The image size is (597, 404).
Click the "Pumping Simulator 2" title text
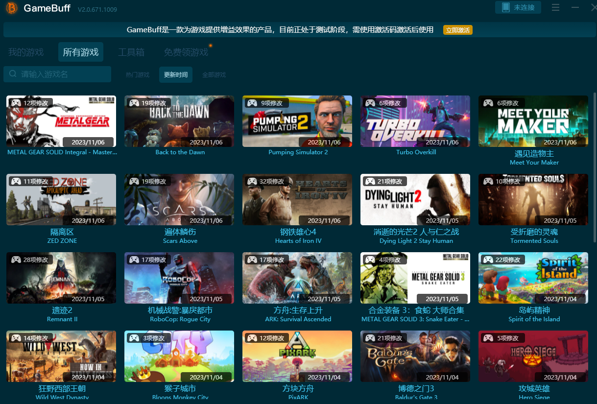(x=298, y=152)
